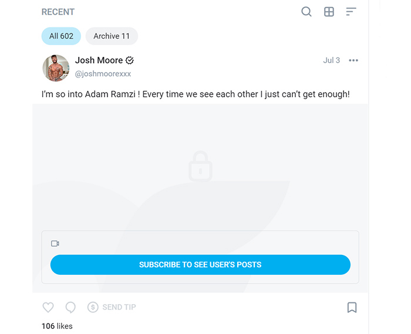
Task: Click the dollar sign tip icon
Action: point(93,307)
